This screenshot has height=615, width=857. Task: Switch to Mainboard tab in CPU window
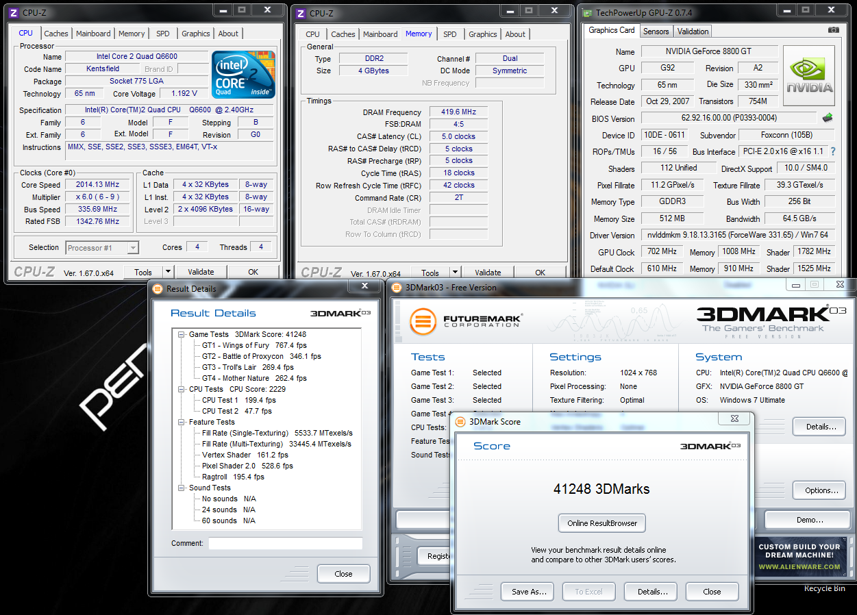(93, 34)
